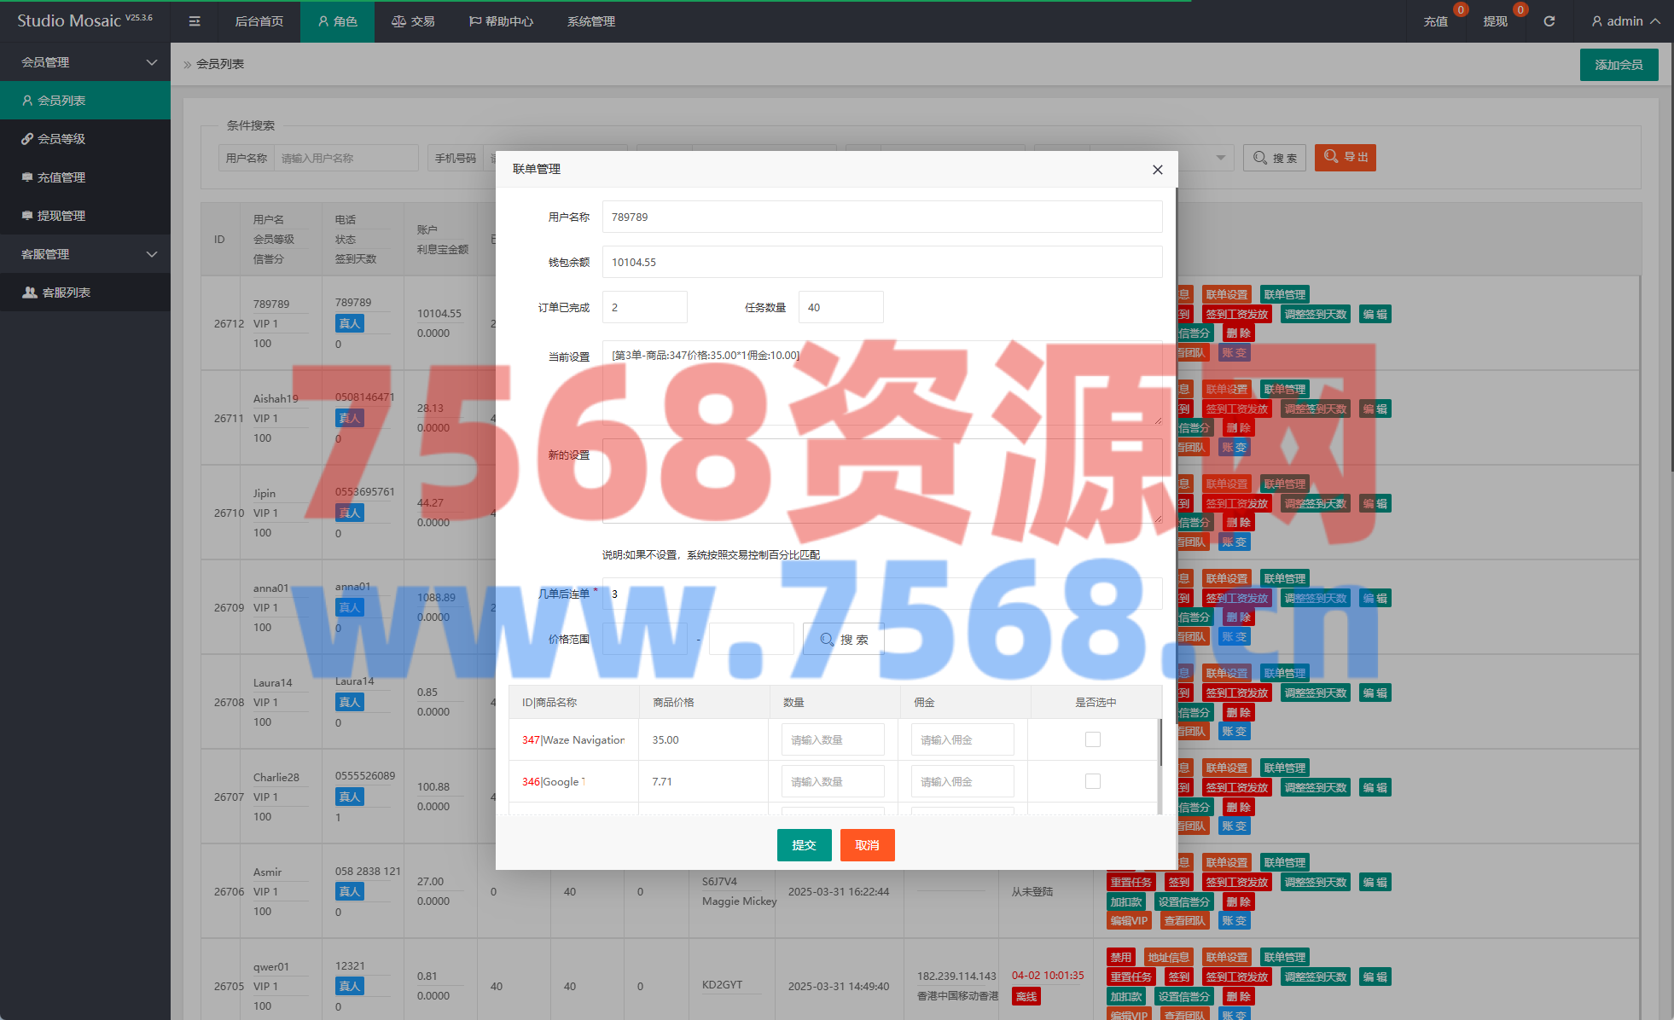Close the 联单管理 dialog with X
This screenshot has width=1674, height=1020.
point(1157,170)
